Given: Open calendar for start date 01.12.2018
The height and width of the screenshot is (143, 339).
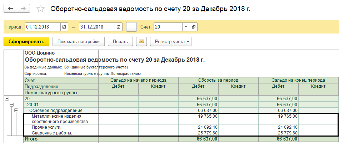Looking at the screenshot, I should point(64,27).
